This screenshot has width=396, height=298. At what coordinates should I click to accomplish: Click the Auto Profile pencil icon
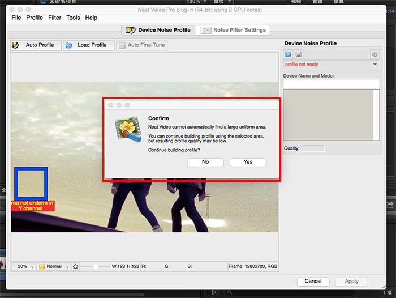pos(16,45)
